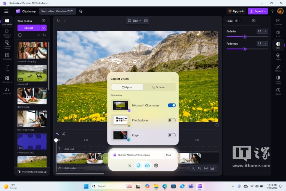286x191 pixels.
Task: Open Captions panel on right sidebar
Action: coord(278,22)
